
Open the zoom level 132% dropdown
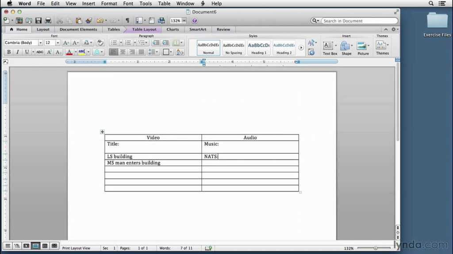(x=184, y=20)
